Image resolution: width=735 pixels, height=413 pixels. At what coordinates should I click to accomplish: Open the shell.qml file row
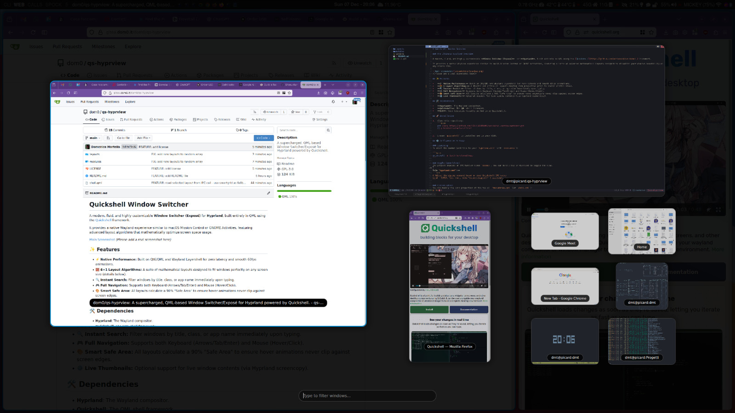tap(179, 183)
